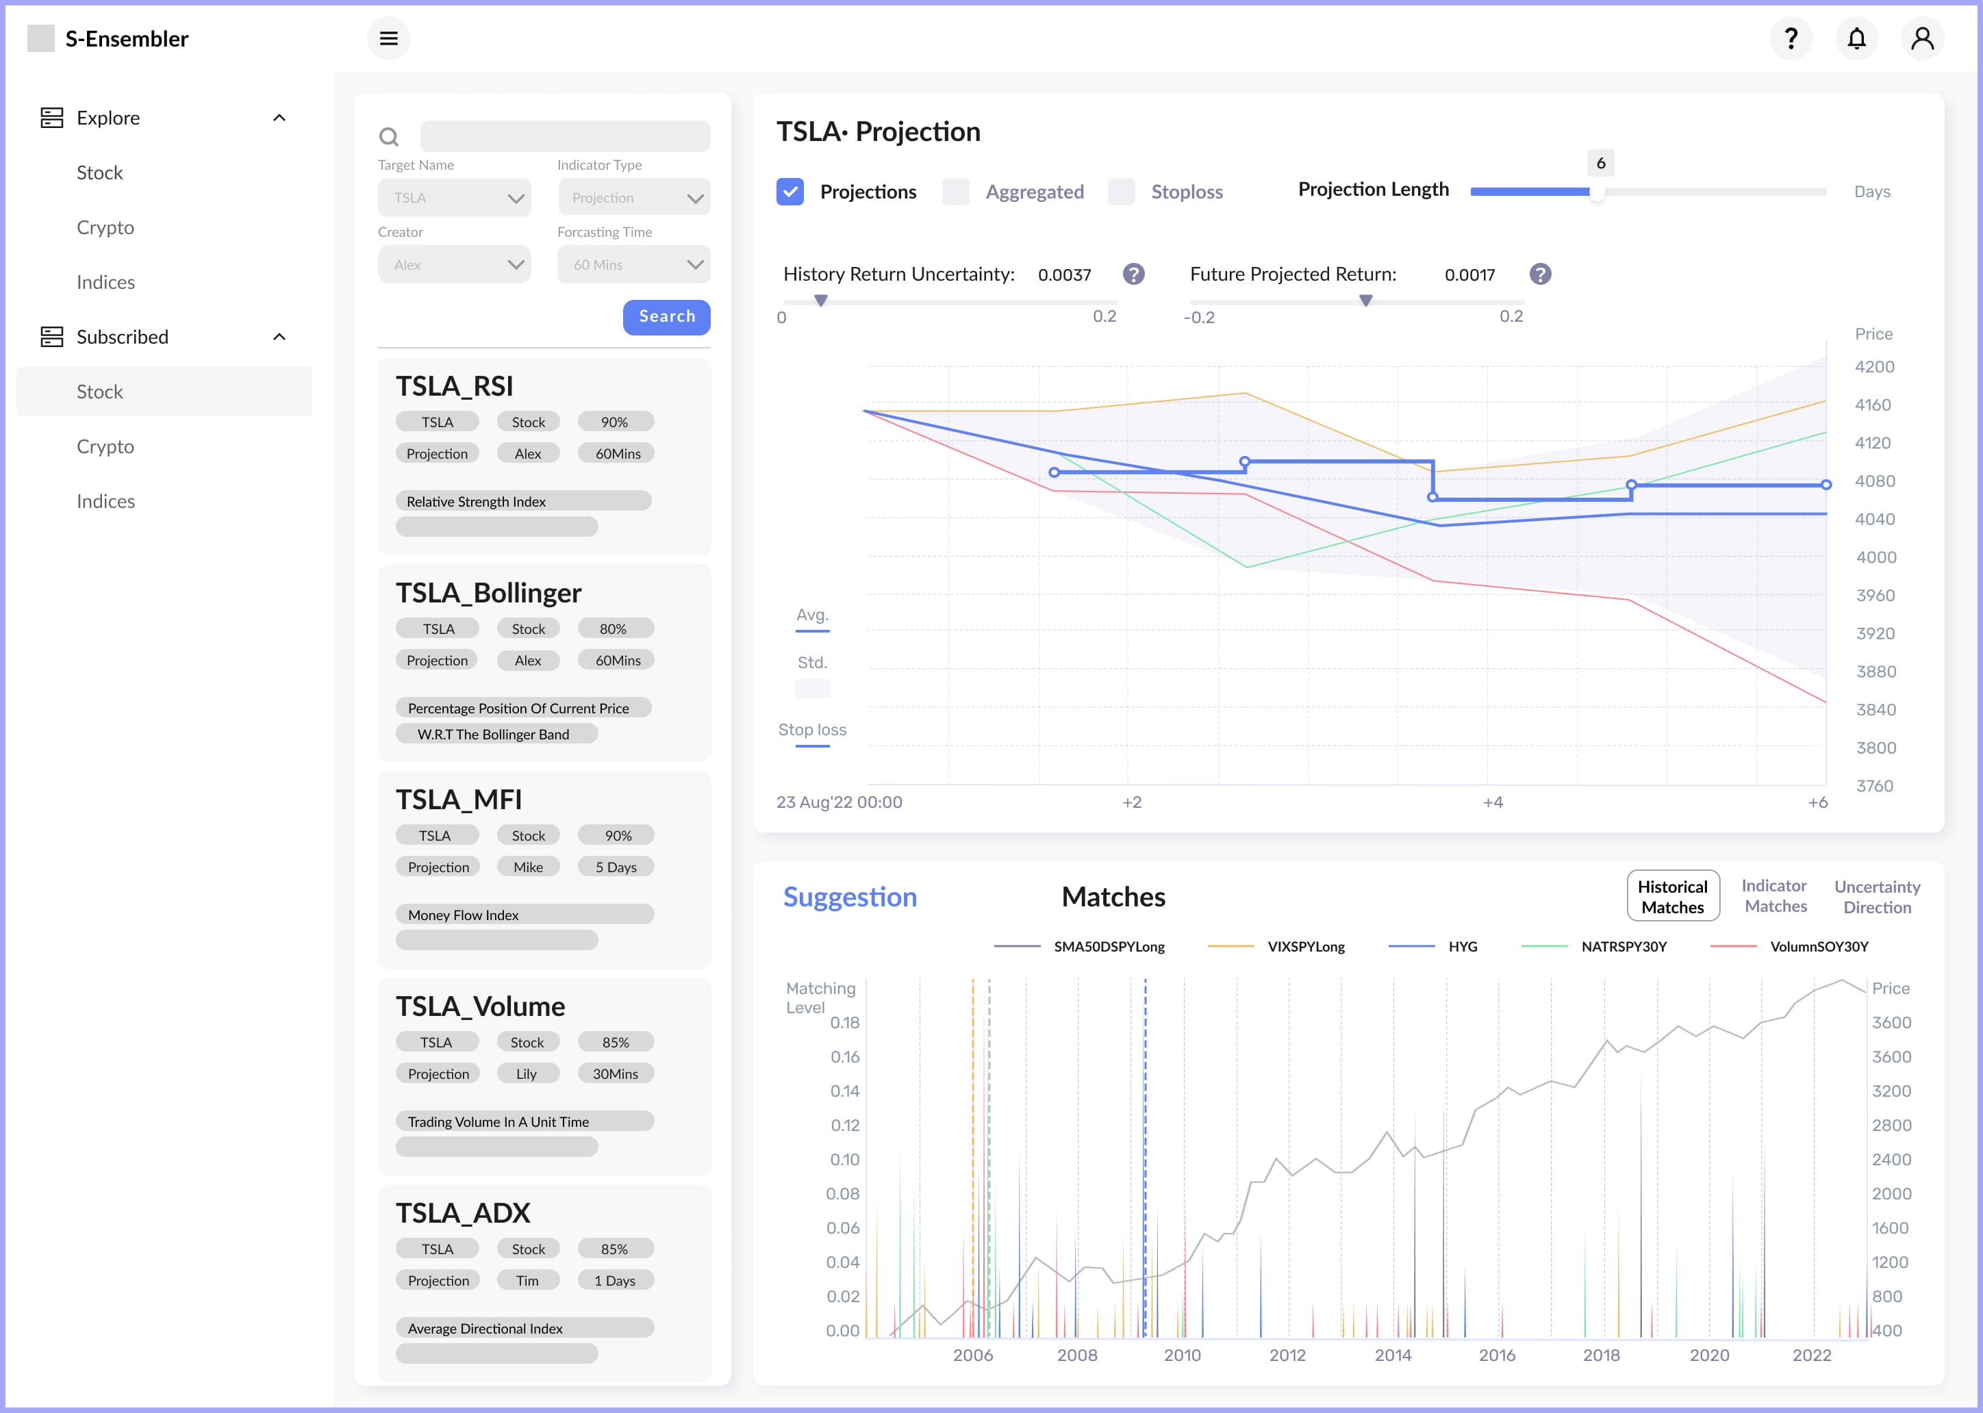Click the 80% tag in TSLA_Bollinger

coord(615,628)
